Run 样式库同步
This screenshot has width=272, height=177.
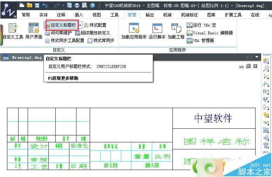[101, 41]
